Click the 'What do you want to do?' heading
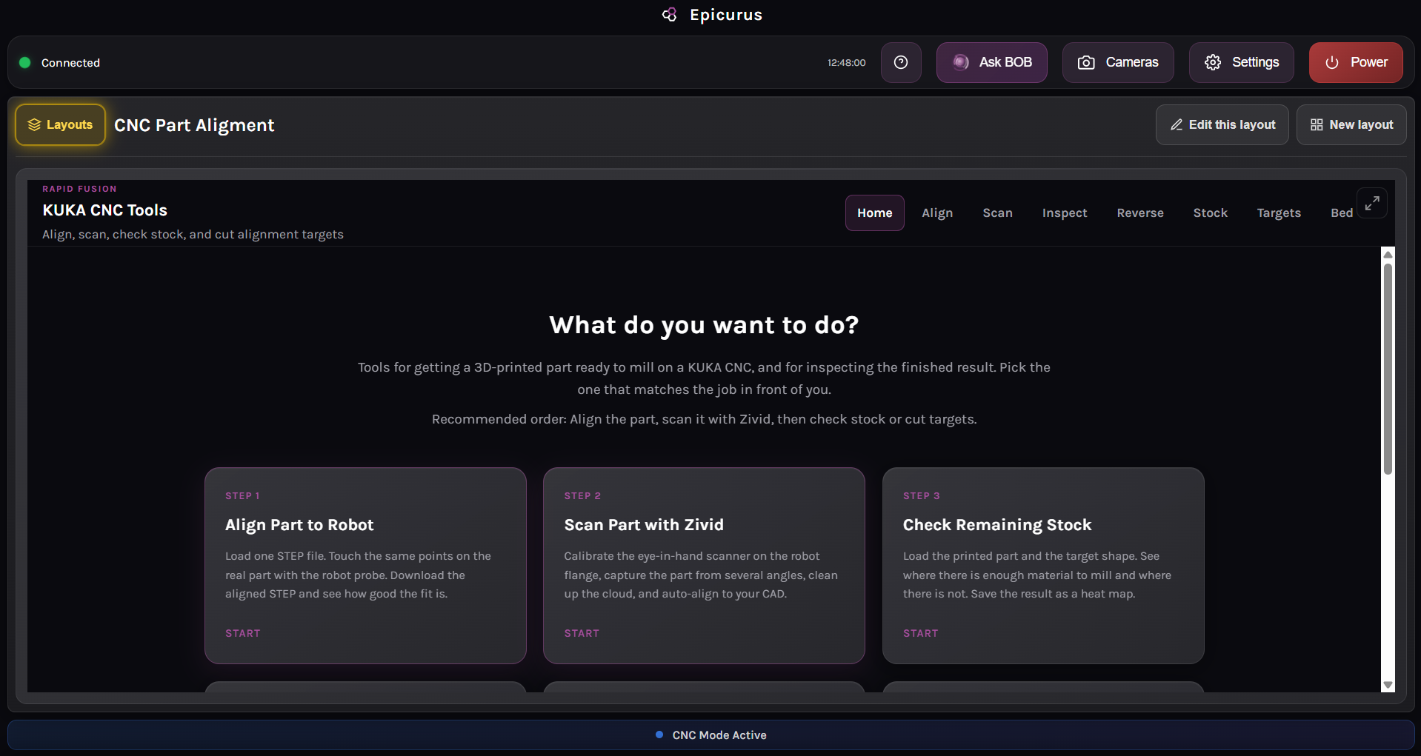 [x=704, y=325]
